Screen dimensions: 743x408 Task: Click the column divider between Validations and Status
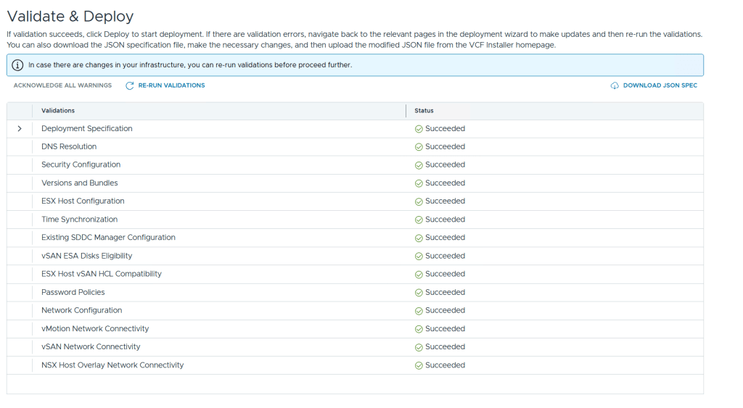click(x=406, y=111)
